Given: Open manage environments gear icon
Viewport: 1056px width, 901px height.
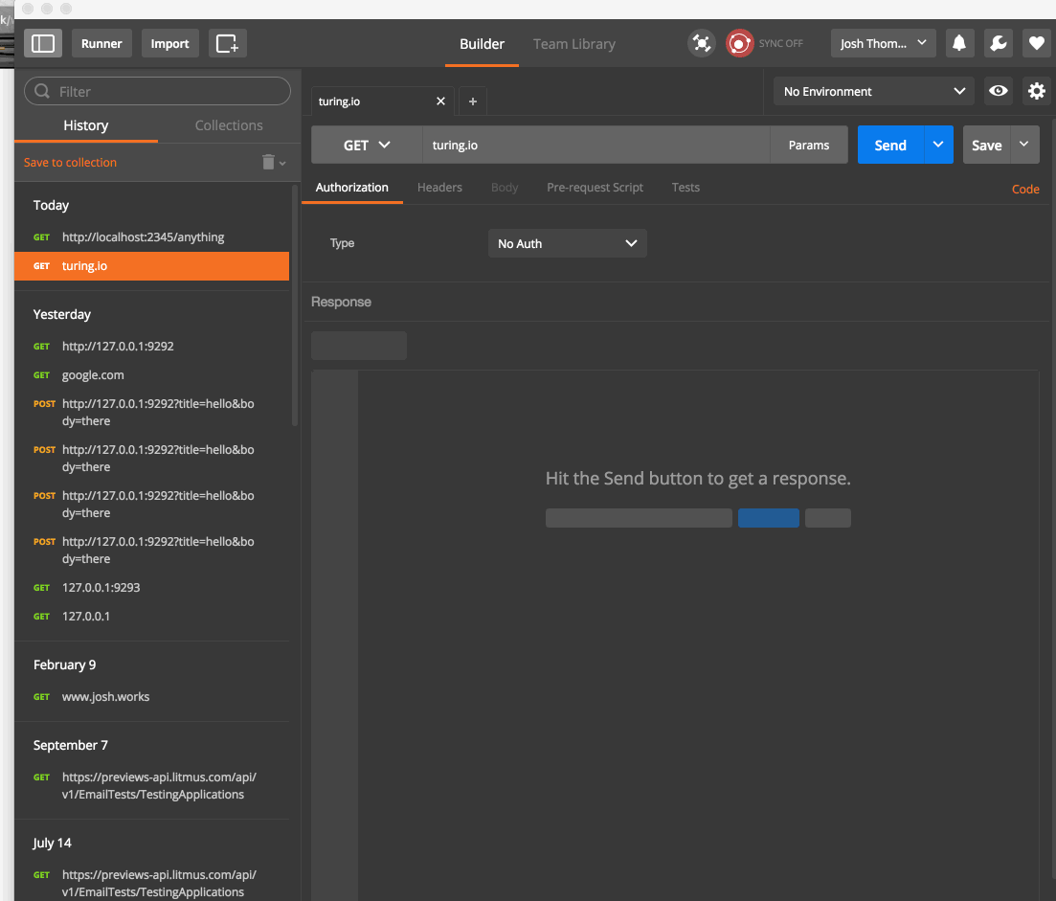Looking at the screenshot, I should point(1036,91).
